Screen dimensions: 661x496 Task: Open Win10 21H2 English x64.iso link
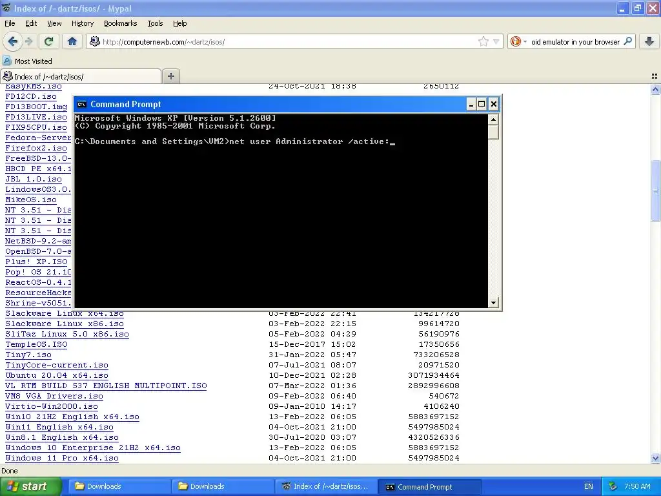click(72, 417)
